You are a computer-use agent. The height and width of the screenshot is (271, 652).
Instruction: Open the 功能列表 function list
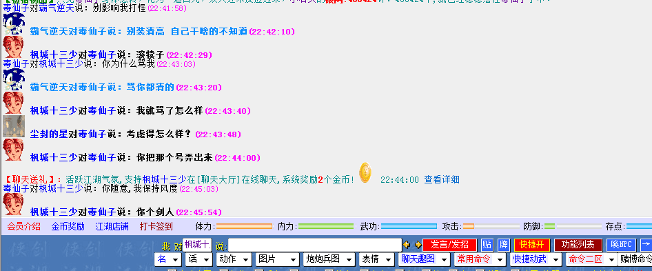[578, 245]
